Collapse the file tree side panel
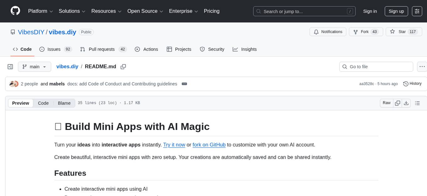The height and width of the screenshot is (196, 427). tap(10, 67)
